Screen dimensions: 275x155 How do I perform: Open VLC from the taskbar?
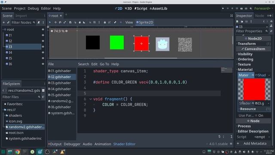coord(62,152)
